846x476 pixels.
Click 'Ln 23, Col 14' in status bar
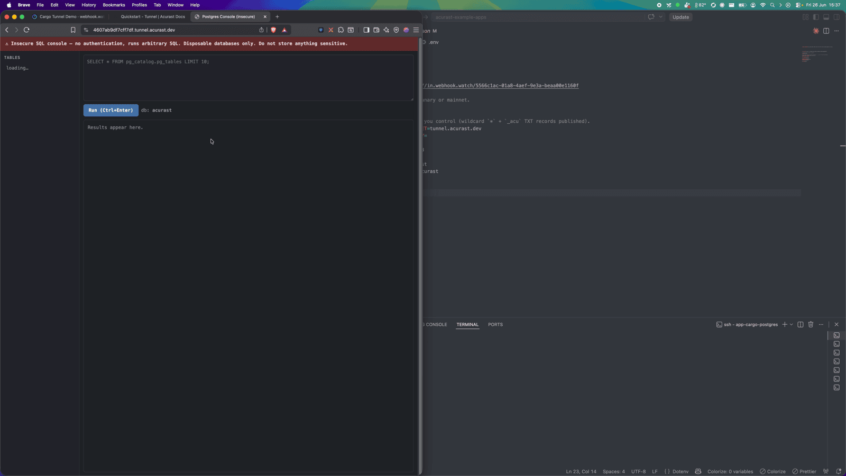tap(581, 471)
